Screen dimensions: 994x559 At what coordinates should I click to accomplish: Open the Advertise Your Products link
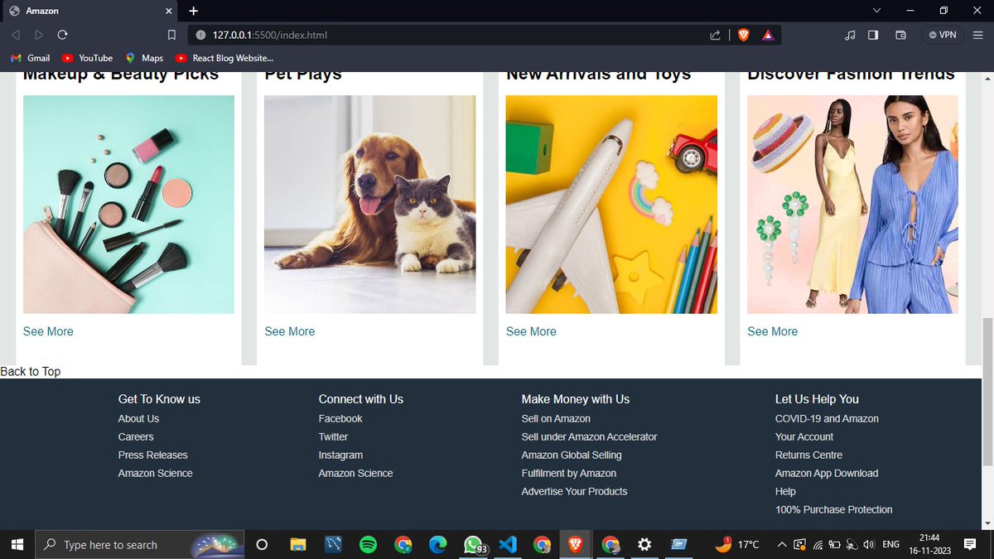coord(575,492)
